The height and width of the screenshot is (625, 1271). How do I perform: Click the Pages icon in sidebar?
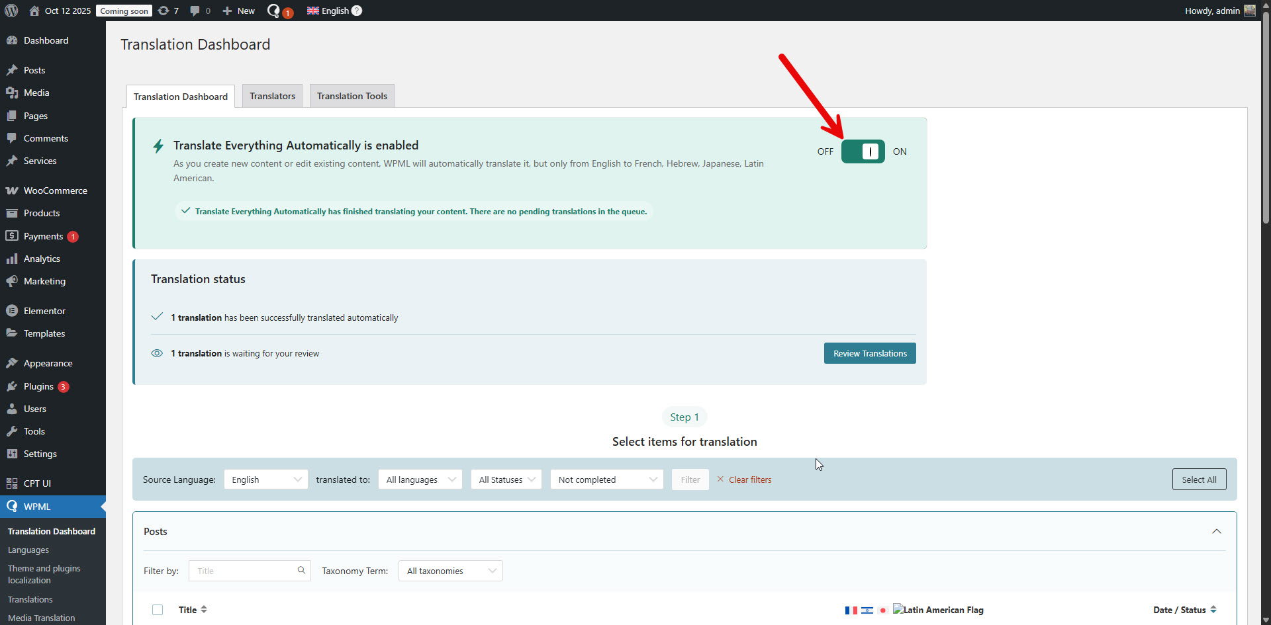tap(12, 116)
